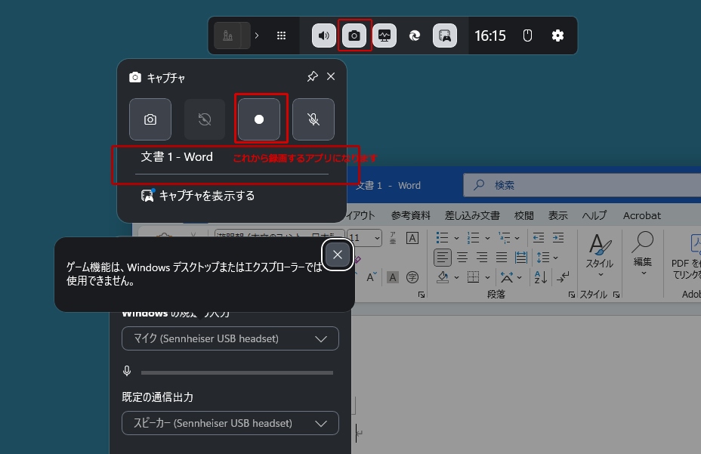The width and height of the screenshot is (701, 454).
Task: Click the Word search box
Action: tap(581, 185)
